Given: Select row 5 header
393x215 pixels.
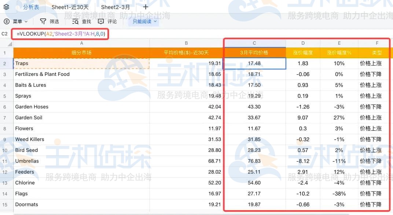Looking at the screenshot, I should point(5,96).
